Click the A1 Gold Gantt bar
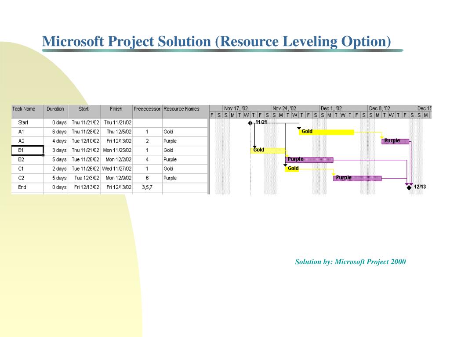 [x=327, y=132]
